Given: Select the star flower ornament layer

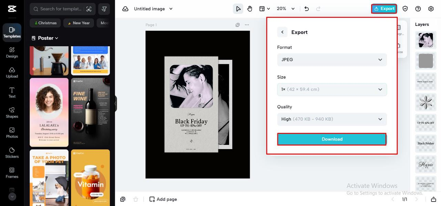Looking at the screenshot, I should pos(426,102).
